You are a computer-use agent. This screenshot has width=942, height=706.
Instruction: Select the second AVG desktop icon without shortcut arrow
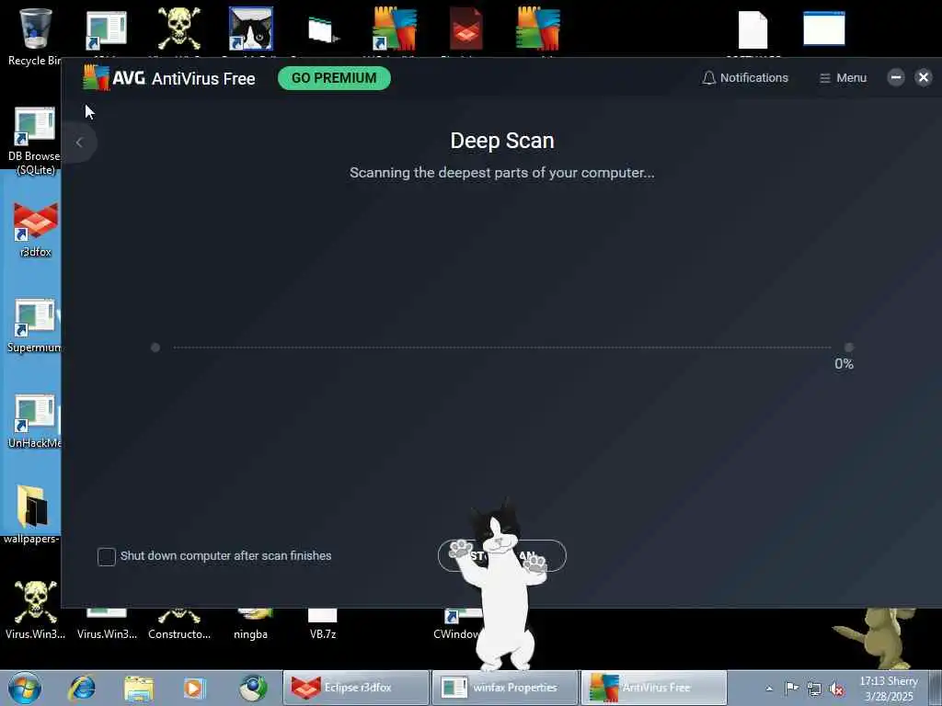click(x=538, y=28)
